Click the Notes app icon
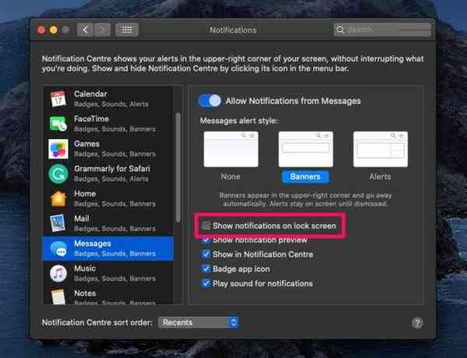 tap(58, 297)
